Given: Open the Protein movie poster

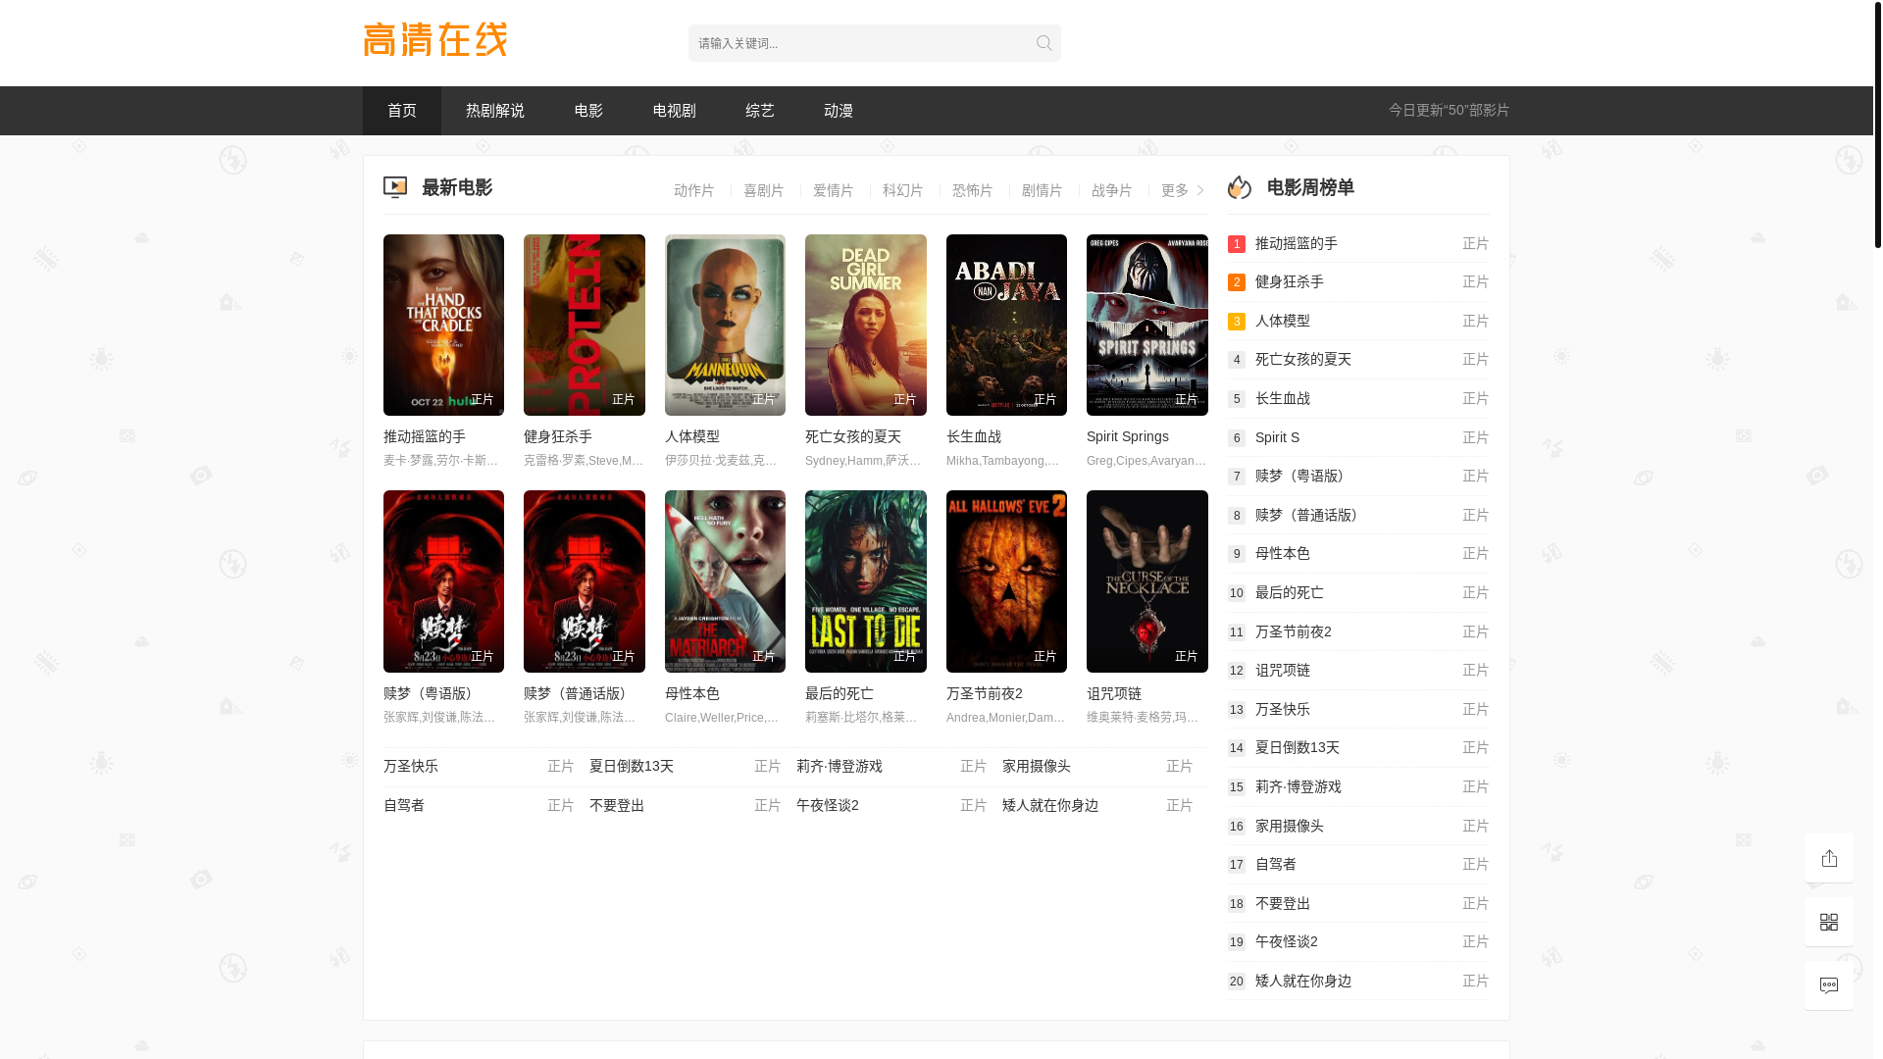Looking at the screenshot, I should tap(585, 325).
